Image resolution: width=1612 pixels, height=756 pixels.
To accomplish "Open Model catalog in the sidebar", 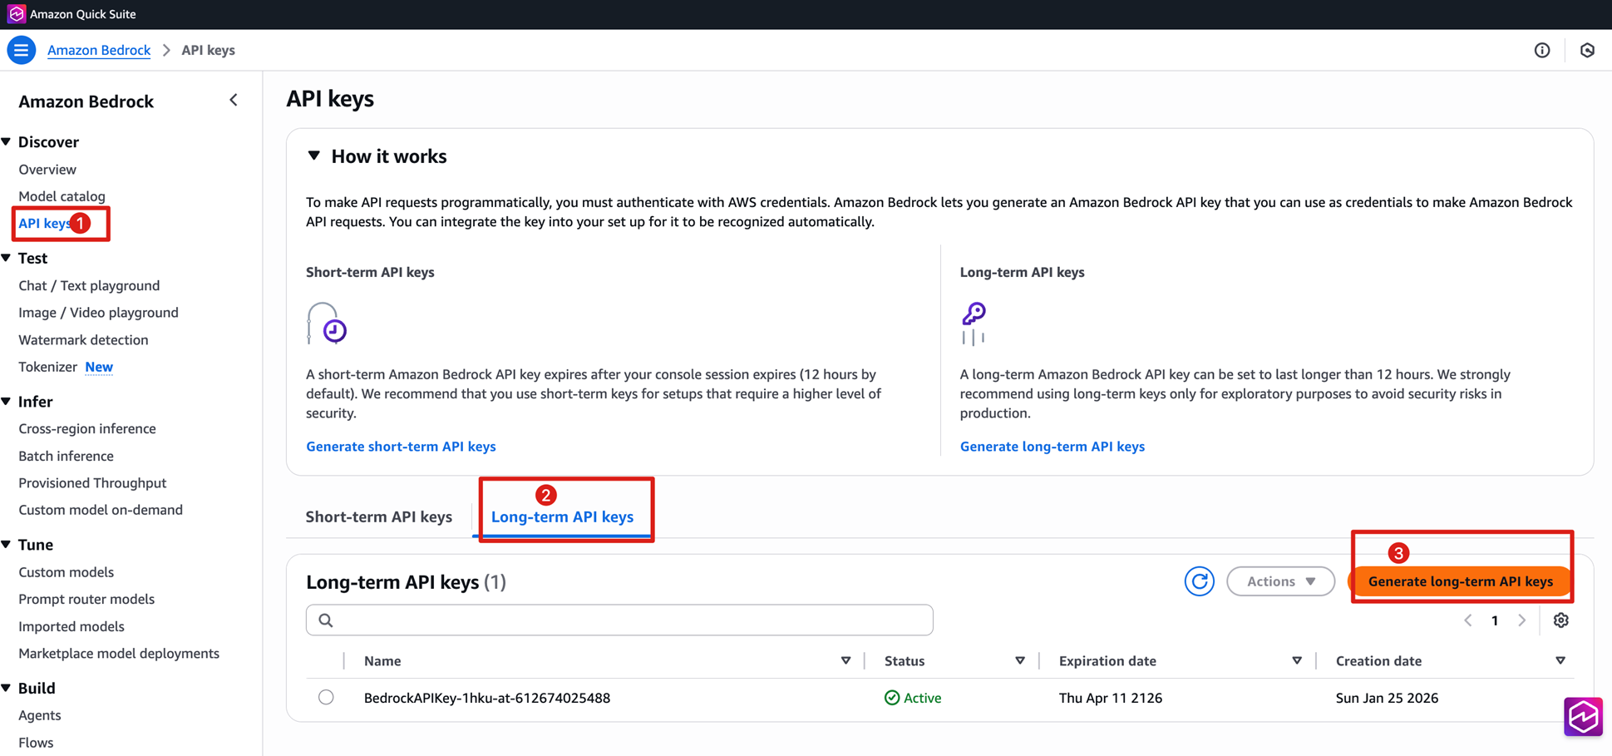I will pos(62,196).
